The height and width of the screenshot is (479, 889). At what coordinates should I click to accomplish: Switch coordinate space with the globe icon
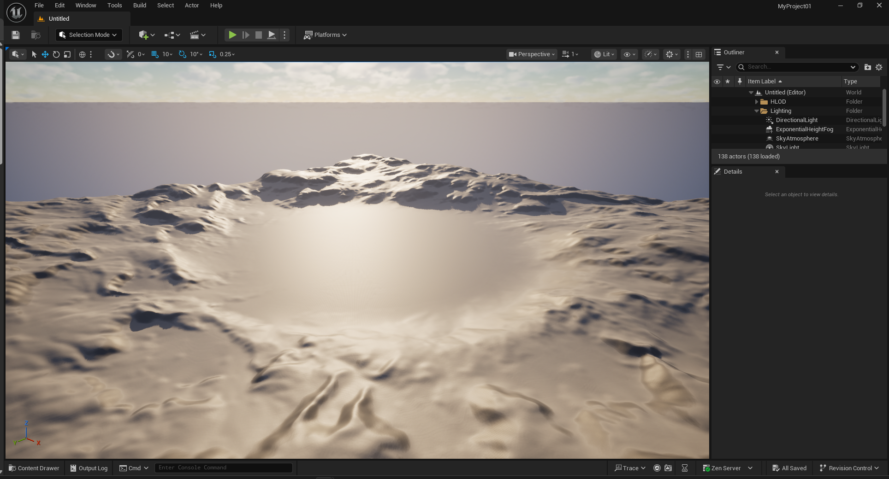(x=82, y=54)
